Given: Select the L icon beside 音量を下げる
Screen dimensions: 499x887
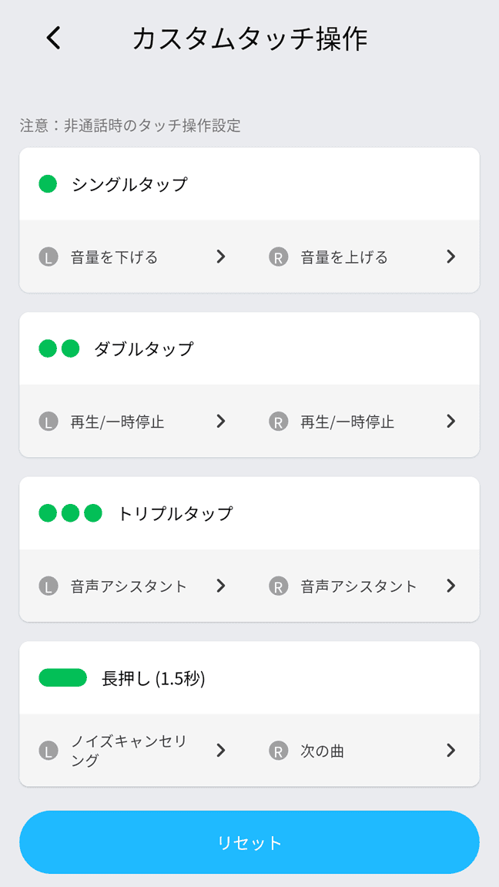Looking at the screenshot, I should [x=48, y=257].
